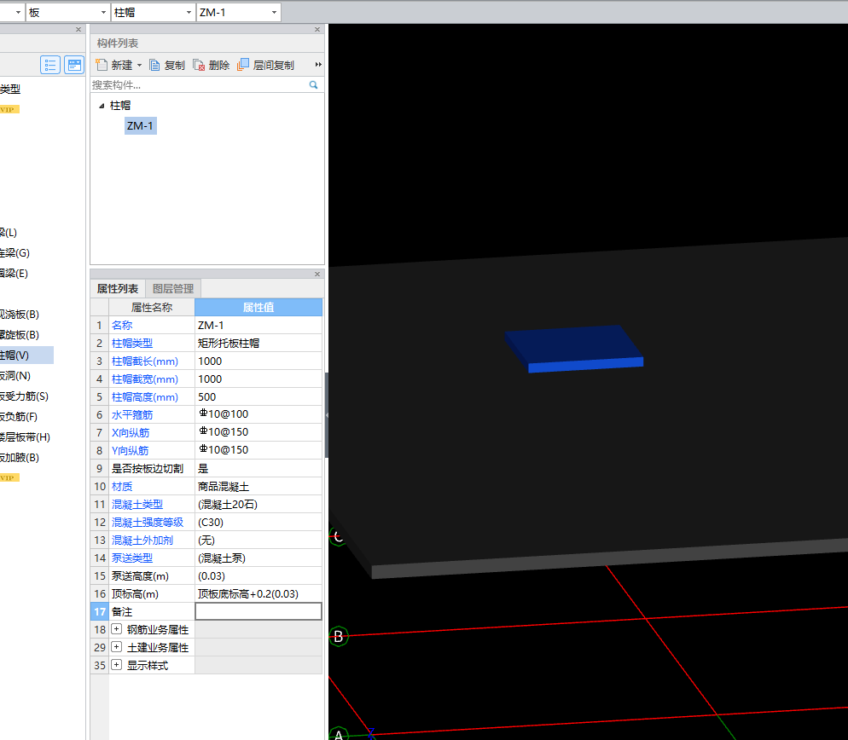Select ZM-1 in component tree

point(140,126)
